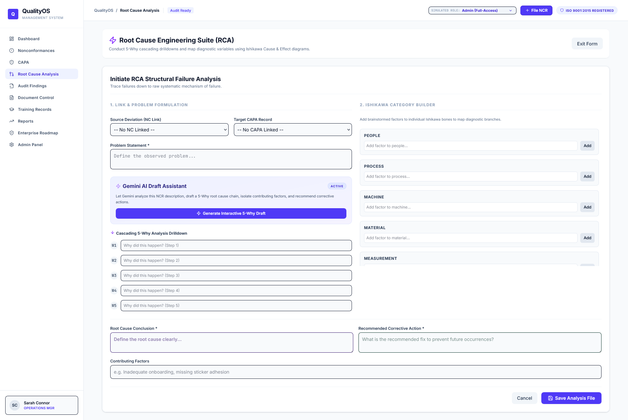
Task: Click Exit Form button
Action: [x=587, y=44]
